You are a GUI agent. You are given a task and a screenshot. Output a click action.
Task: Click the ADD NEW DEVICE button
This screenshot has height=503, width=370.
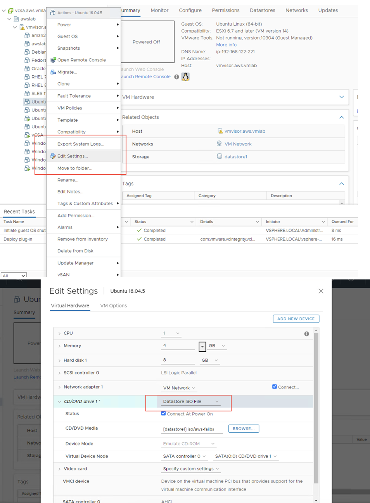(296, 319)
